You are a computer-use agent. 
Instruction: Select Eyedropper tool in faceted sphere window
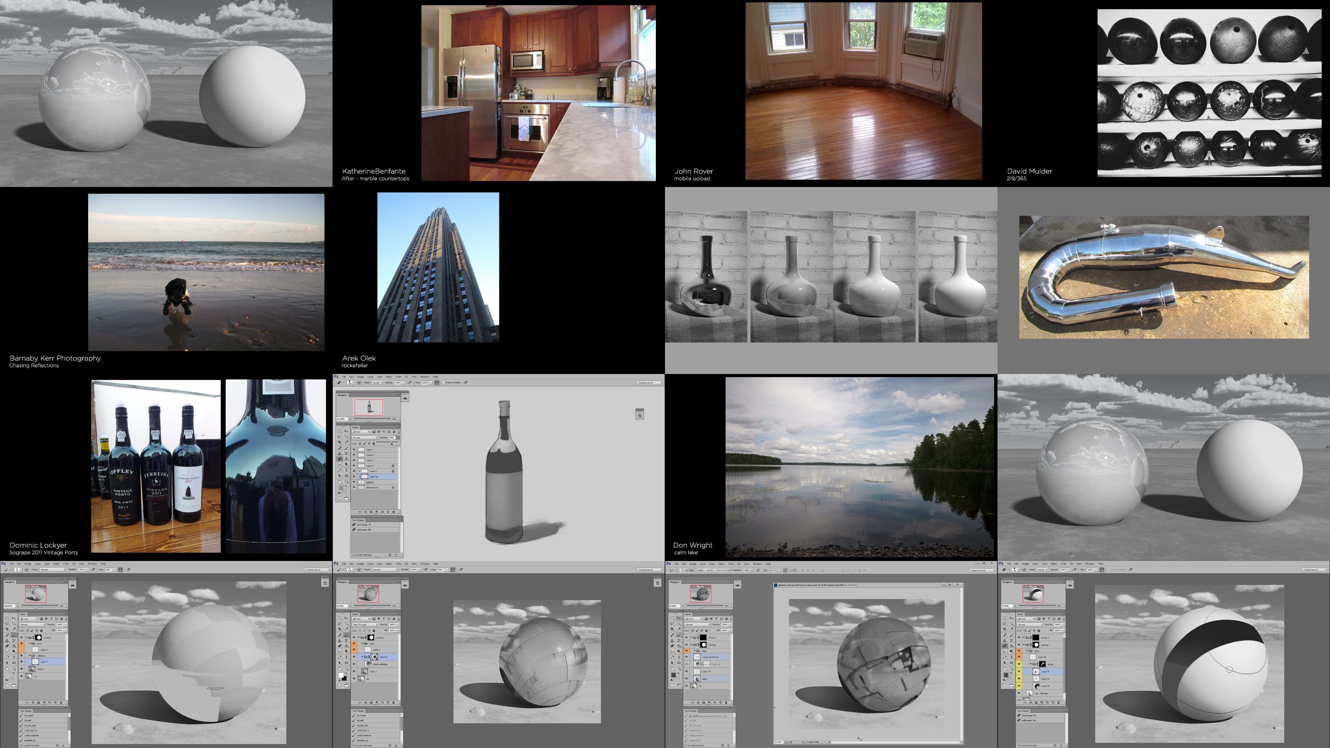tap(14, 629)
